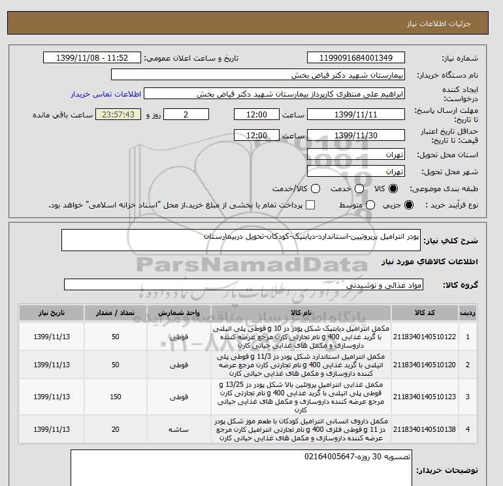This screenshot has width=503, height=486.
Task: Click the general need description text box
Action: [241, 240]
